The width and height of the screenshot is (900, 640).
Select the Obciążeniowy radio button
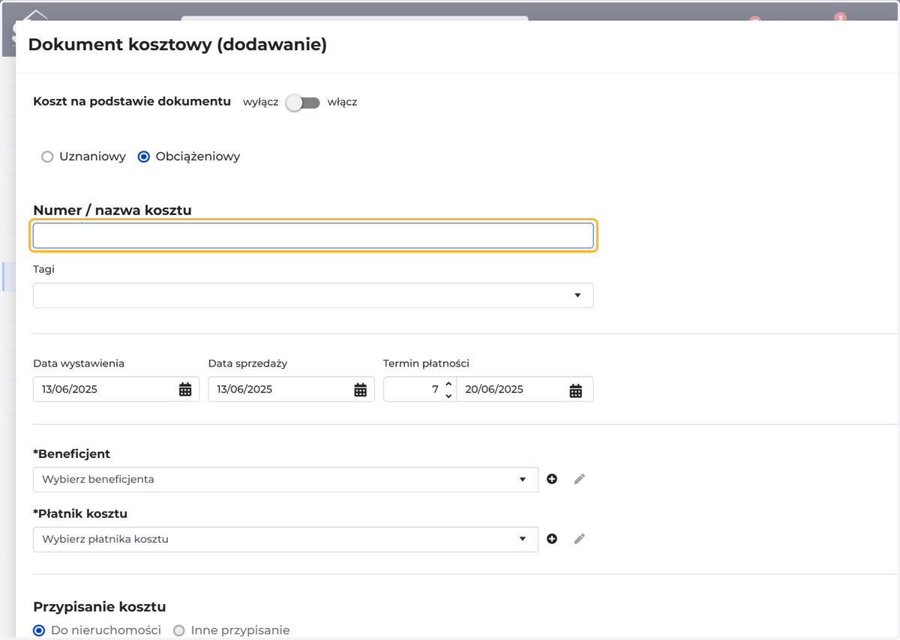[x=144, y=157]
